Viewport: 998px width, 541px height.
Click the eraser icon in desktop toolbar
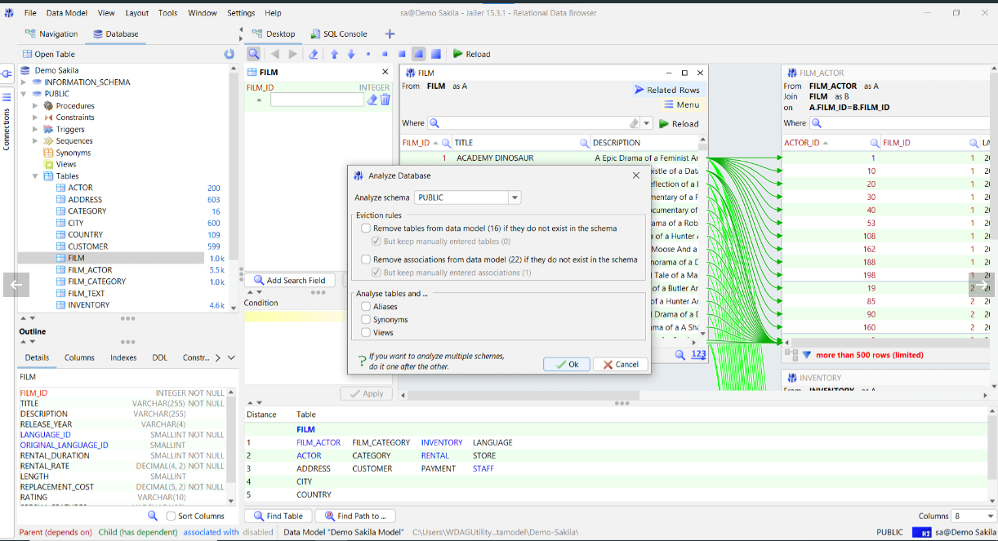[313, 54]
